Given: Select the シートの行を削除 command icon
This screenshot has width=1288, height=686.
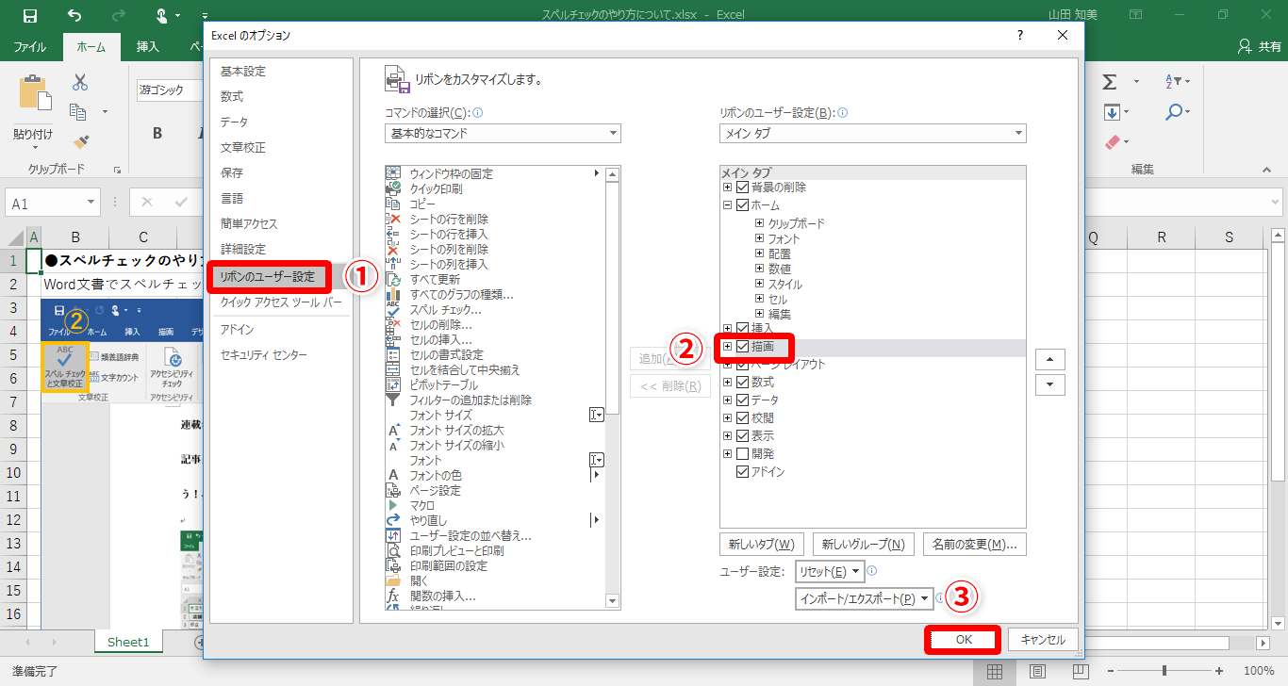Looking at the screenshot, I should click(x=394, y=219).
